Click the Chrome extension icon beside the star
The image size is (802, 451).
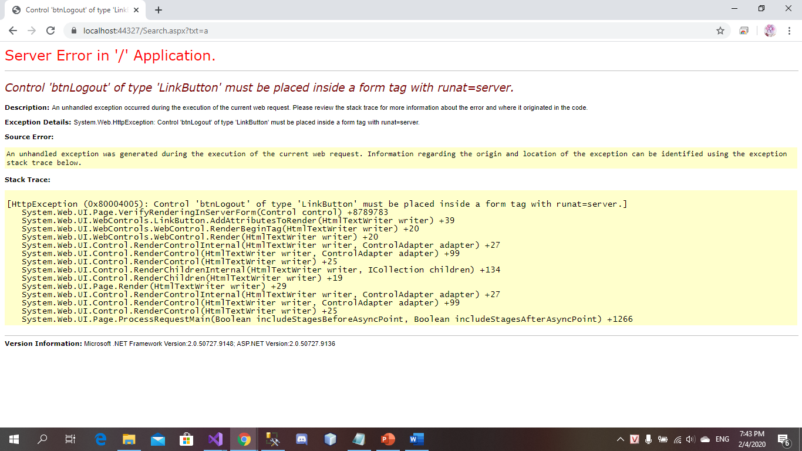pos(744,31)
